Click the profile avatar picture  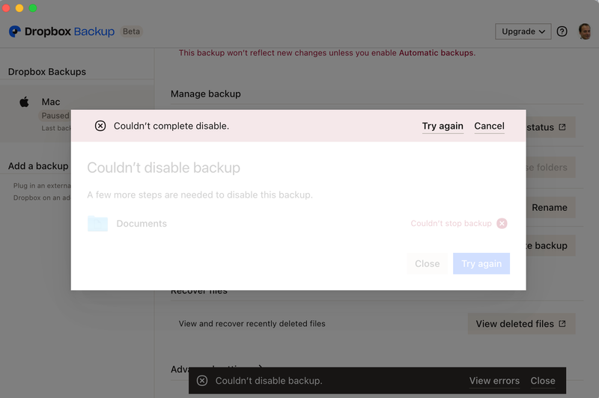pos(585,31)
